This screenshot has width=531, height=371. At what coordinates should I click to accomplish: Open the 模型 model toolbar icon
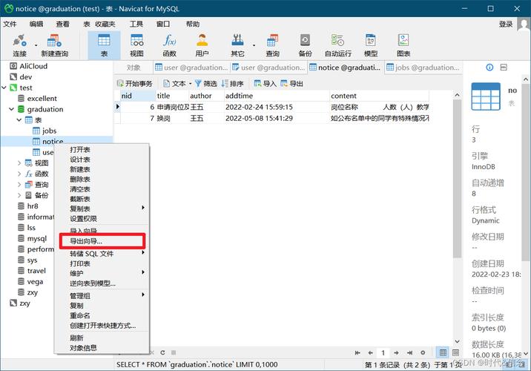tap(371, 45)
